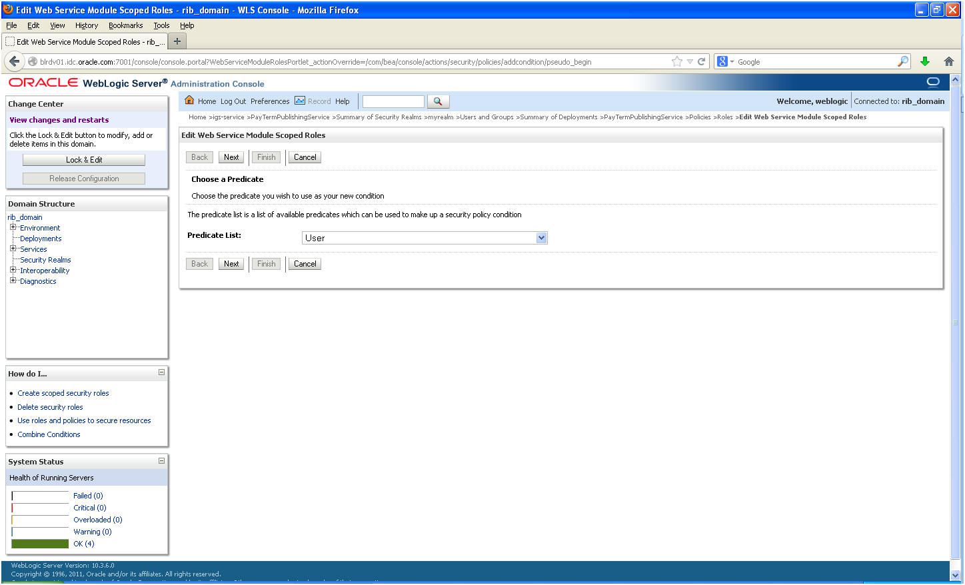The width and height of the screenshot is (965, 585).
Task: Click the Record icon in the console toolbar
Action: click(x=300, y=101)
